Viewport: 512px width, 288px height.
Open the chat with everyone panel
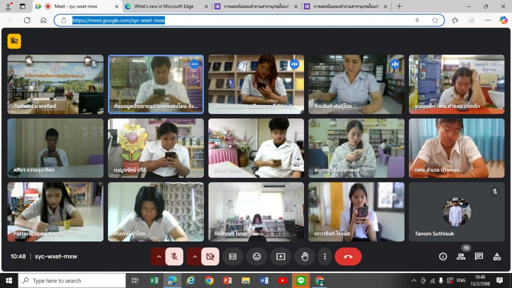[478, 256]
